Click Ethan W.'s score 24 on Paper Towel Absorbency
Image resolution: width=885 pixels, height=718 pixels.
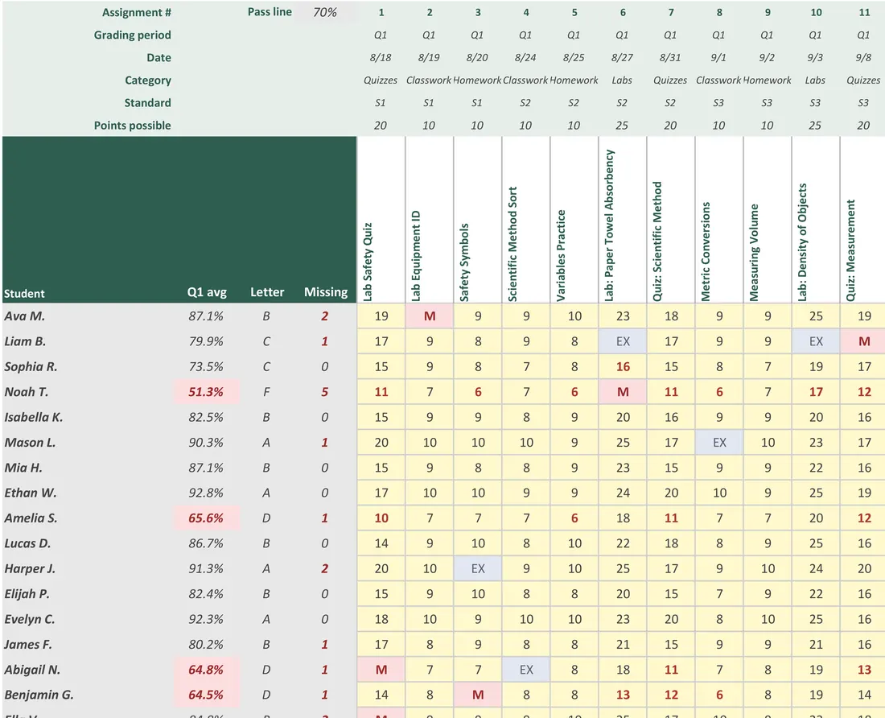(623, 493)
